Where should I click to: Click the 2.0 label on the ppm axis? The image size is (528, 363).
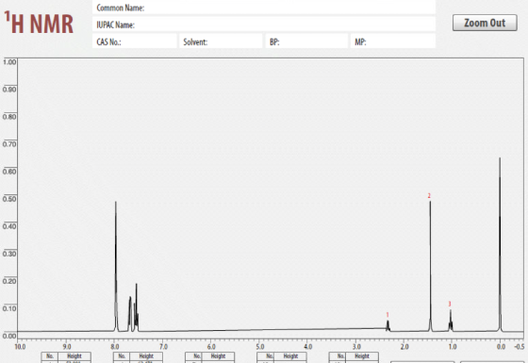404,347
